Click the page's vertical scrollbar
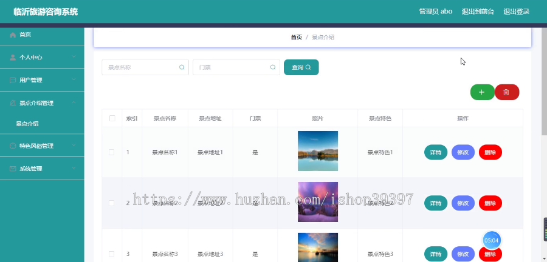Image resolution: width=547 pixels, height=262 pixels. (x=544, y=82)
